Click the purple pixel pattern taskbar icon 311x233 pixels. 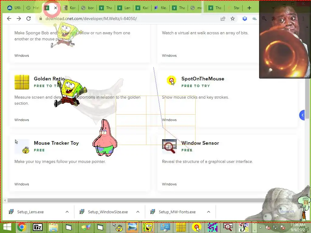point(212,227)
